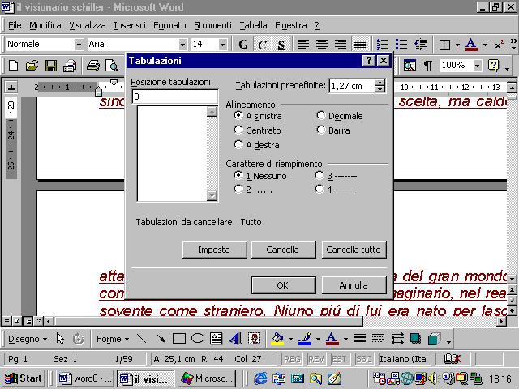The width and height of the screenshot is (519, 389).
Task: Align text left in formatting toolbar
Action: click(x=302, y=44)
